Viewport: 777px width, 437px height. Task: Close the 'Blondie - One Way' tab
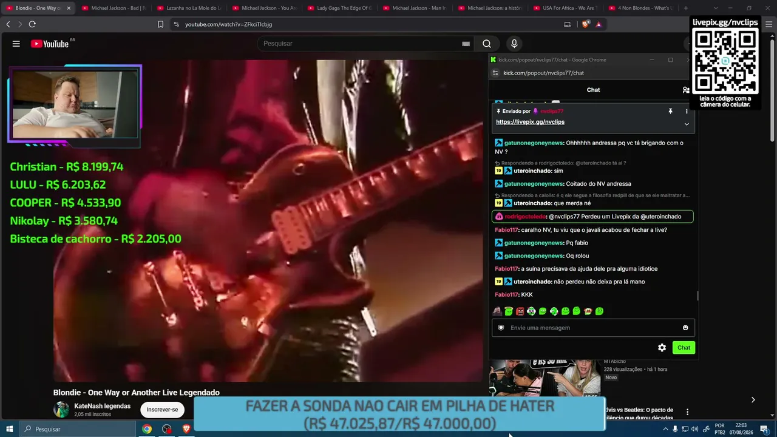pos(69,8)
